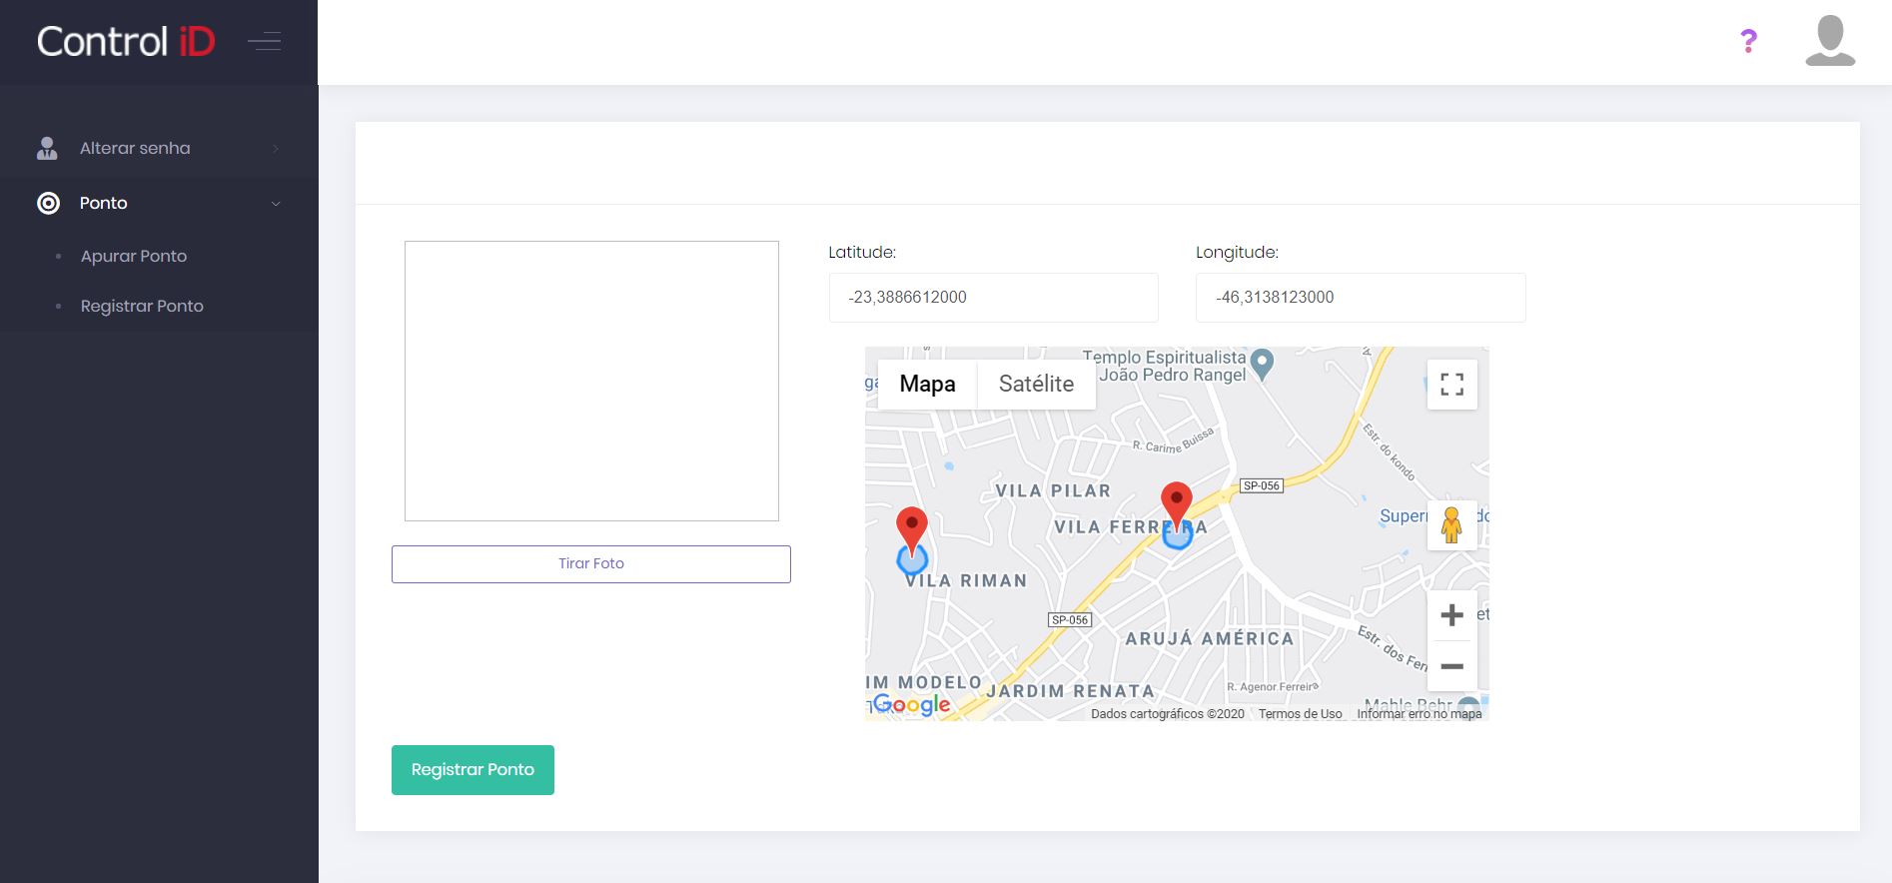
Task: Click the lower SP-056 road shield
Action: pos(1070,619)
